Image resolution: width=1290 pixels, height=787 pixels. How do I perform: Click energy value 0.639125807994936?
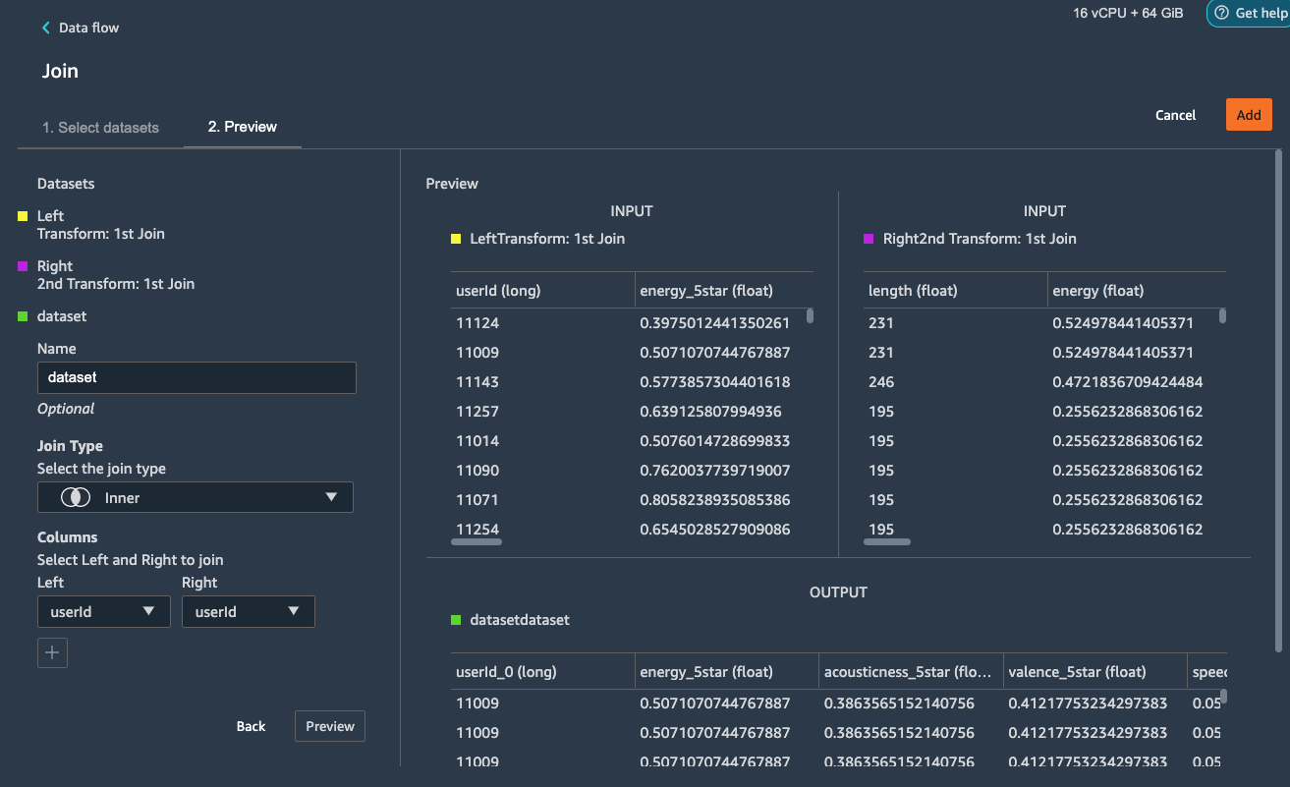pyautogui.click(x=711, y=412)
